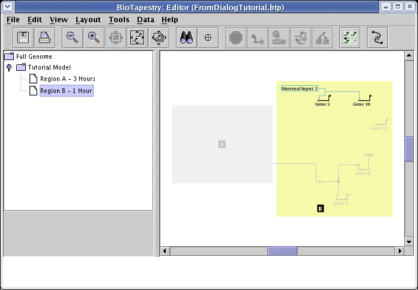This screenshot has width=418, height=290.
Task: Open Search using the binoculars icon
Action: 186,37
